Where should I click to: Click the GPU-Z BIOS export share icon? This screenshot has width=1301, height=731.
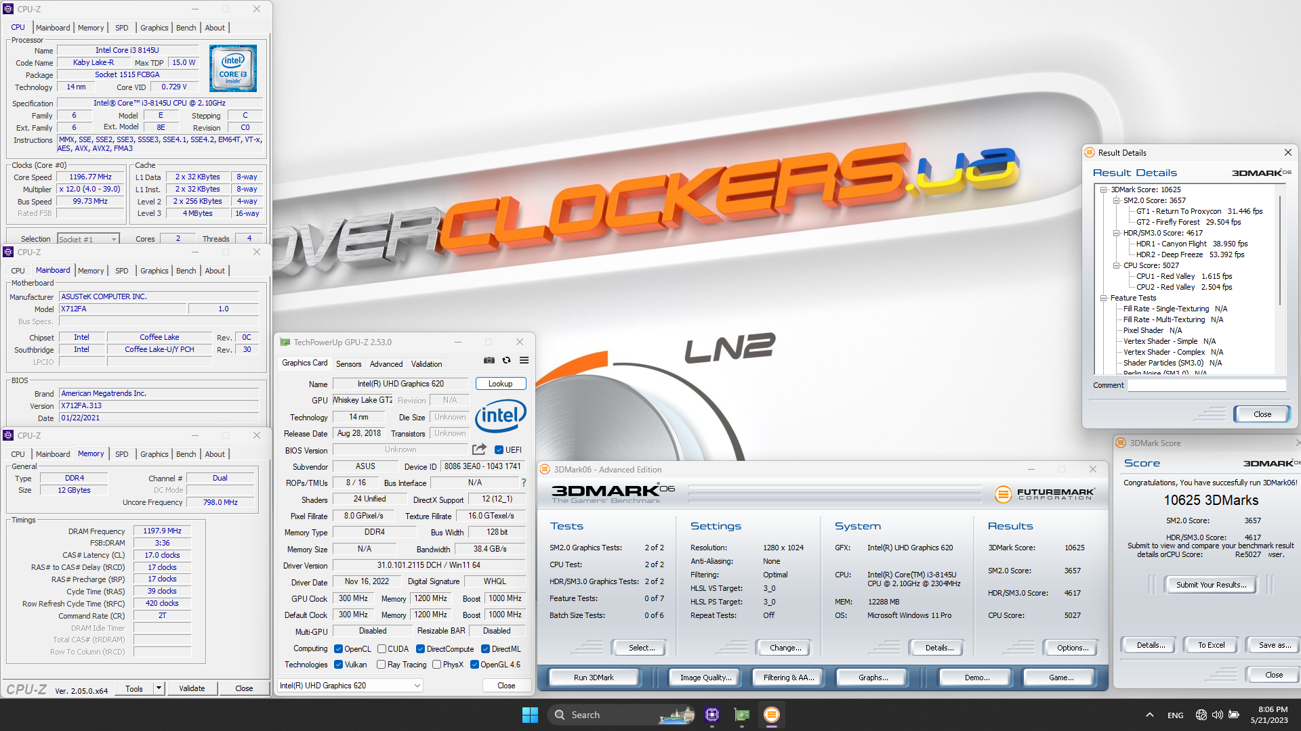click(x=479, y=449)
